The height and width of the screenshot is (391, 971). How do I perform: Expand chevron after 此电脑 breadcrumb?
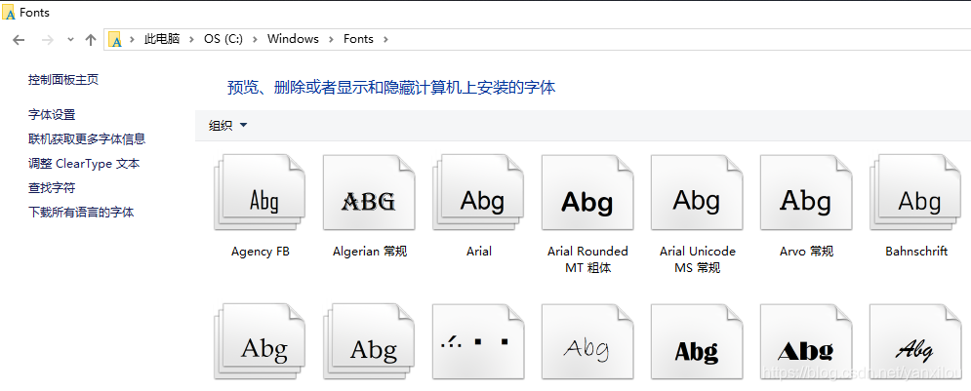pyautogui.click(x=192, y=40)
